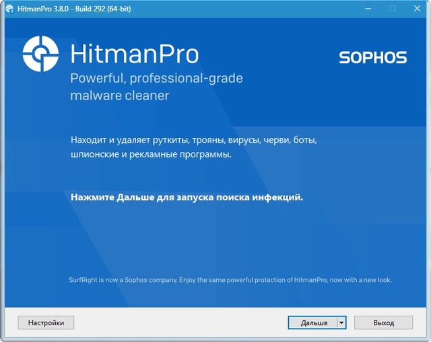
Task: Click the 'Powerful, professional-grade' tagline line
Action: [156, 78]
